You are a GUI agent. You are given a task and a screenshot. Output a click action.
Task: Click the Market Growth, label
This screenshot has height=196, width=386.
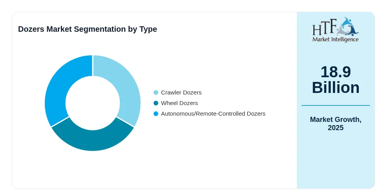(335, 120)
